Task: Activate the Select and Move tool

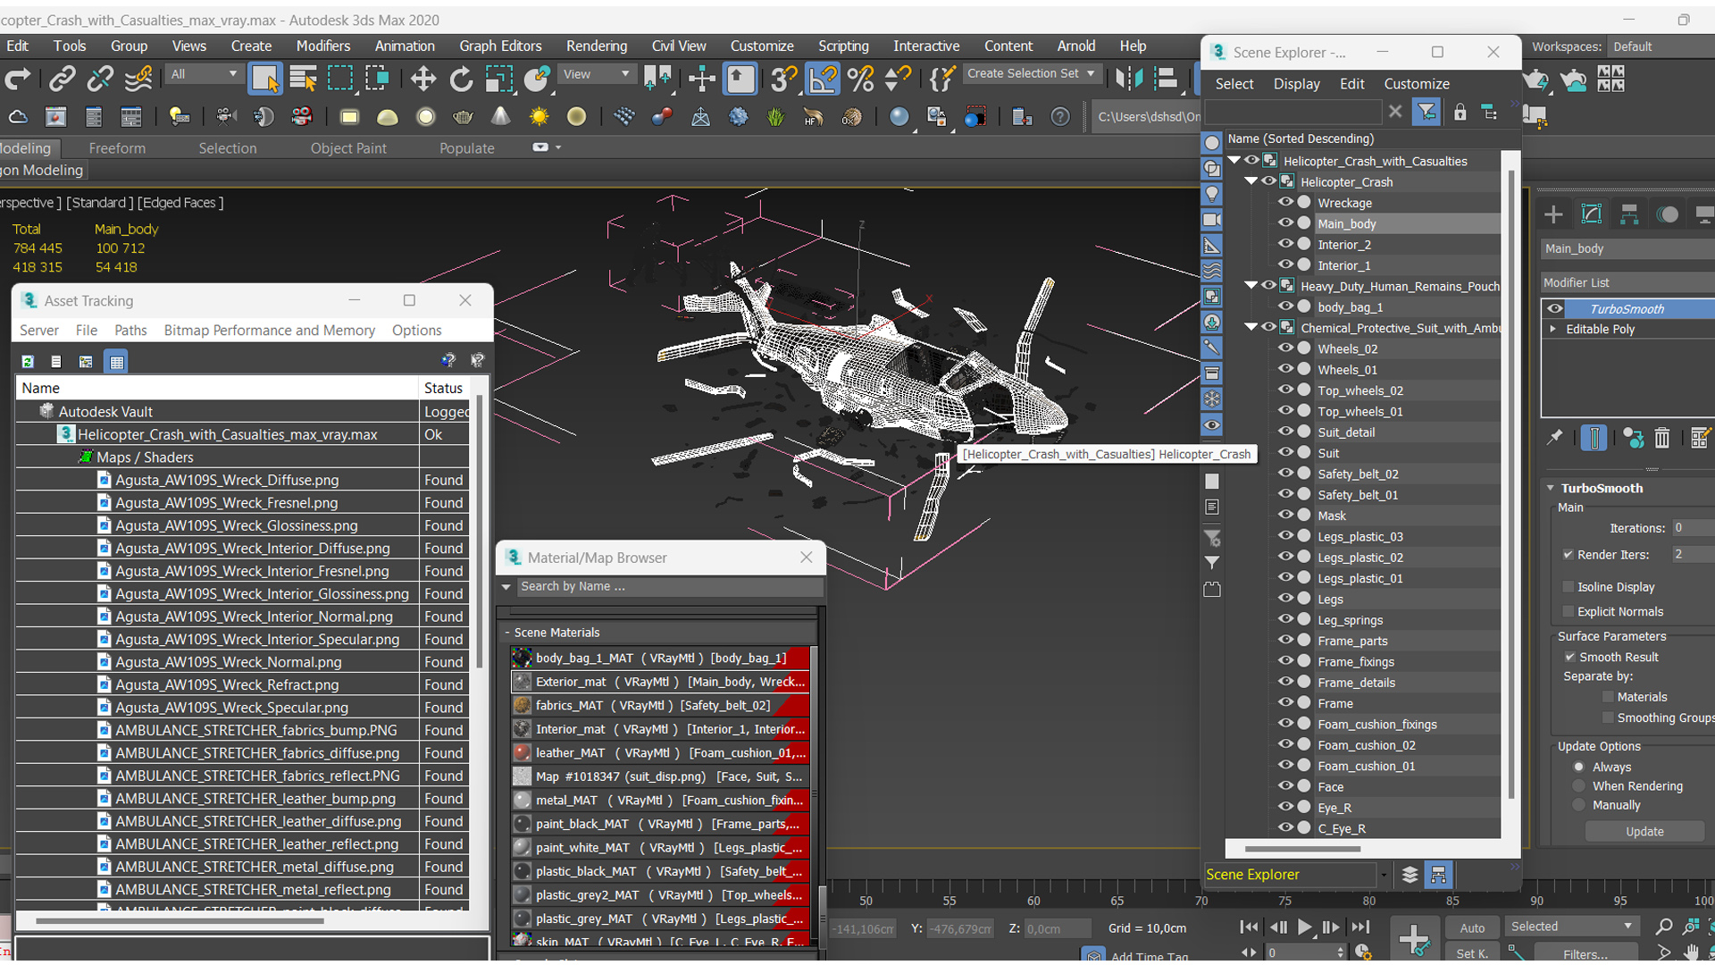Action: pos(422,80)
